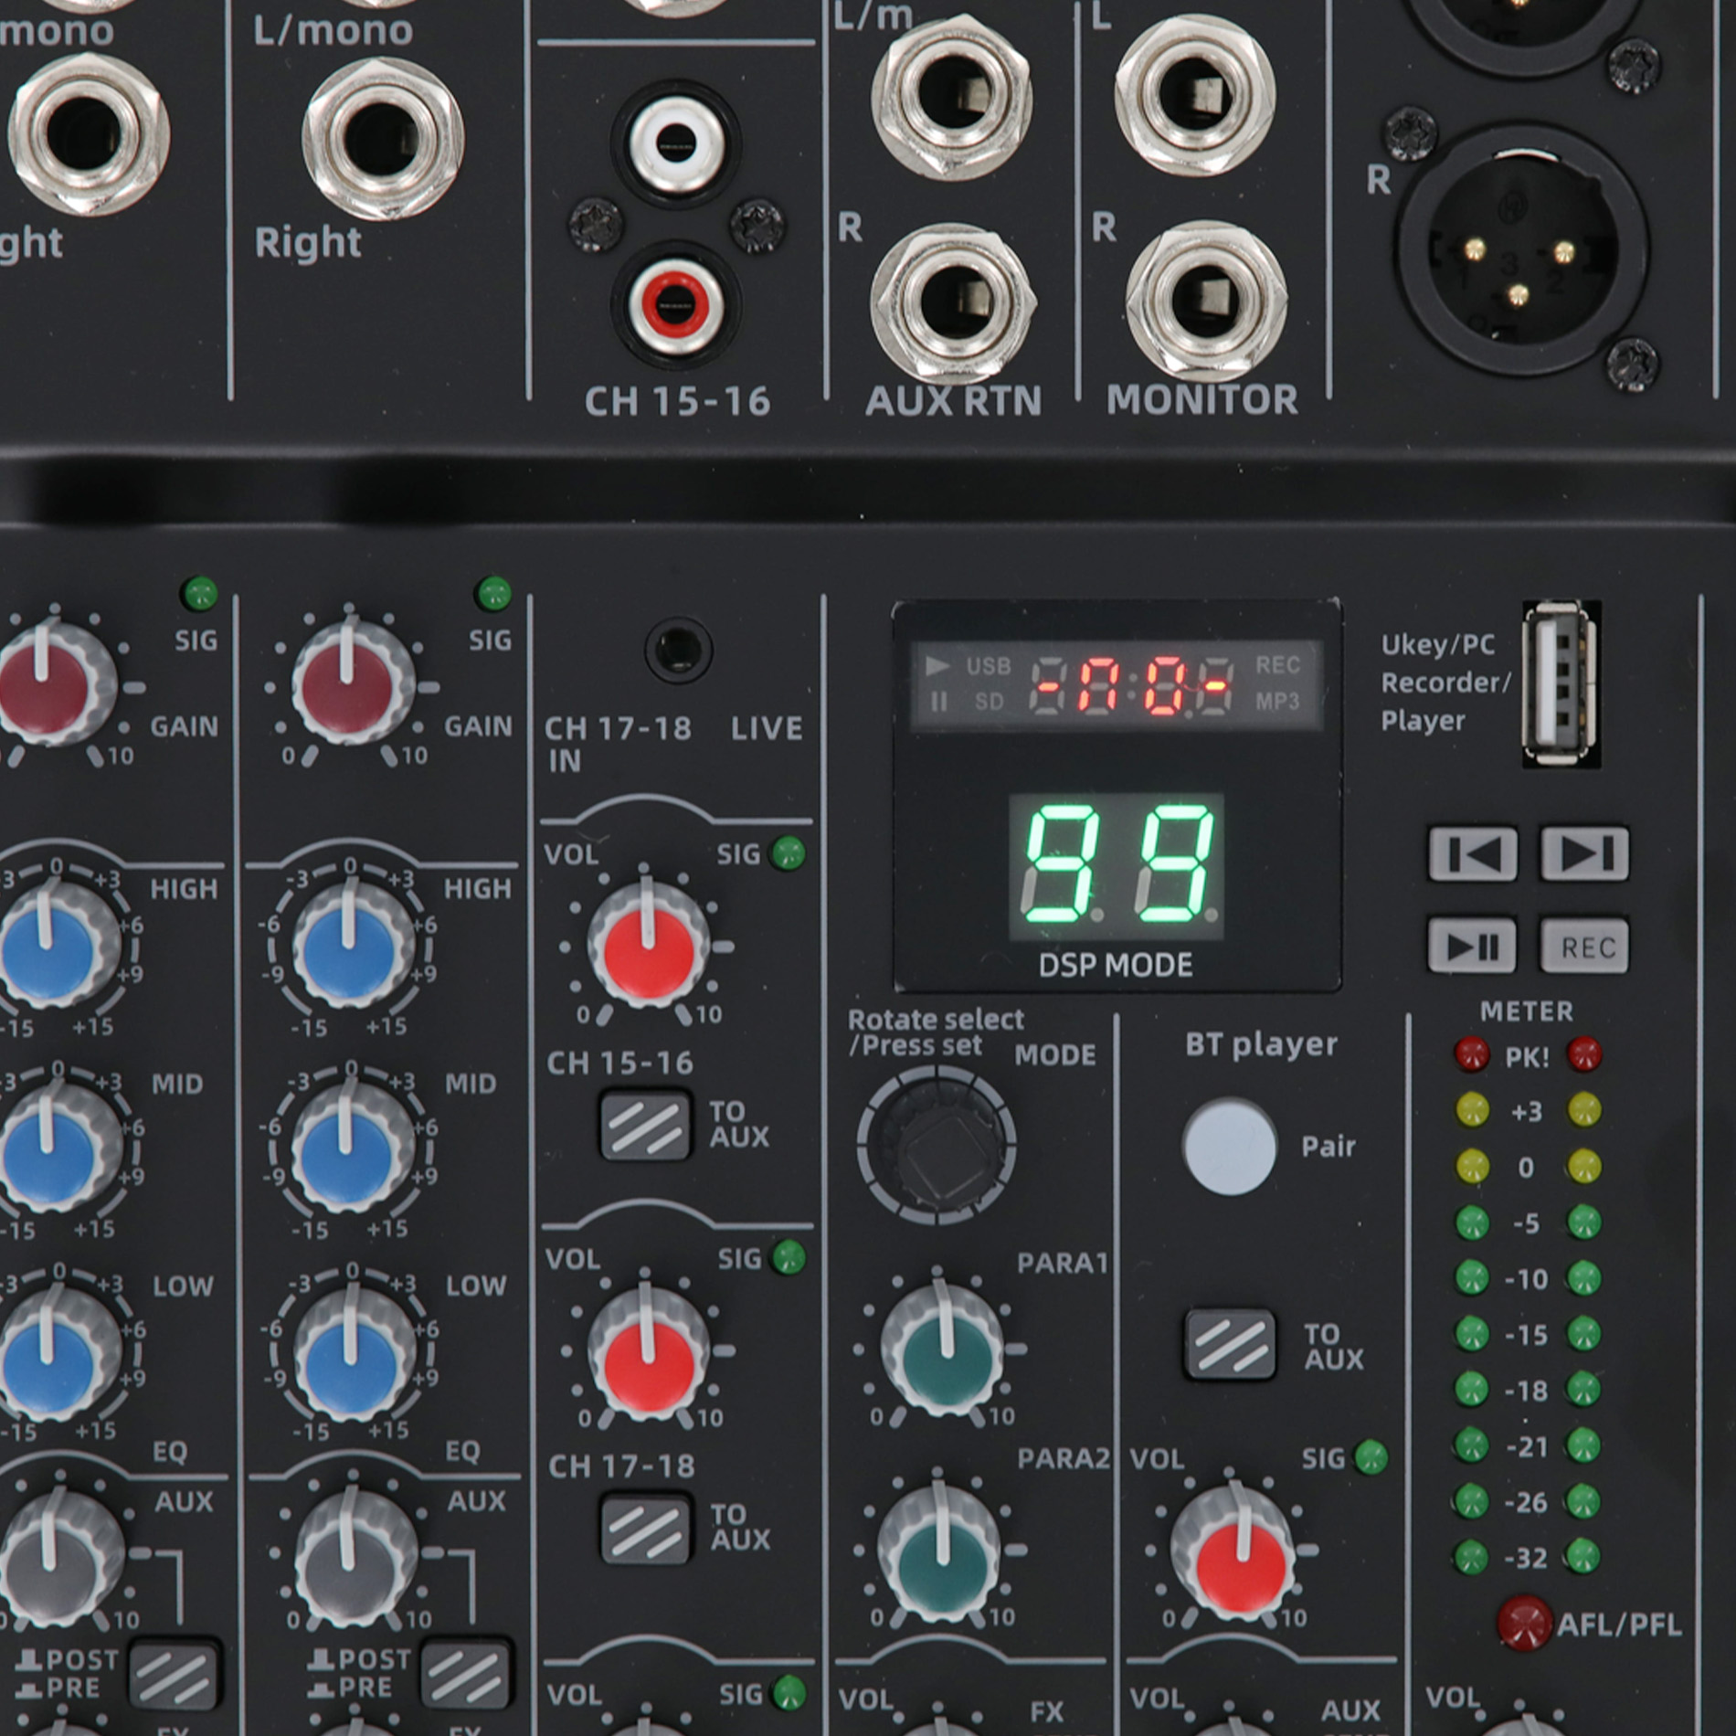Toggle CH 17-18 TO AUX switch
The width and height of the screenshot is (1736, 1736).
click(x=645, y=1529)
